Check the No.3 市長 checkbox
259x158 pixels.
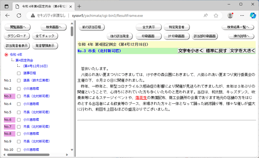[x=19, y=96]
